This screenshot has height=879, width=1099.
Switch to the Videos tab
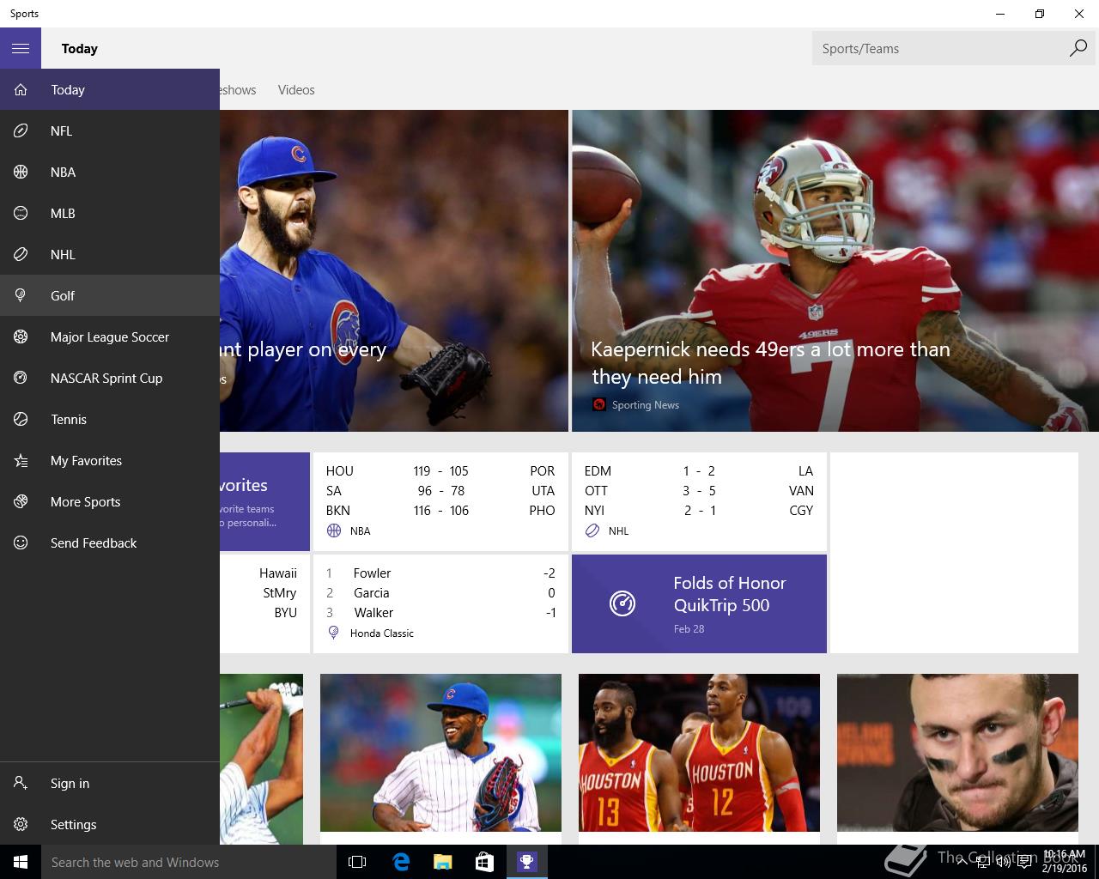point(296,89)
